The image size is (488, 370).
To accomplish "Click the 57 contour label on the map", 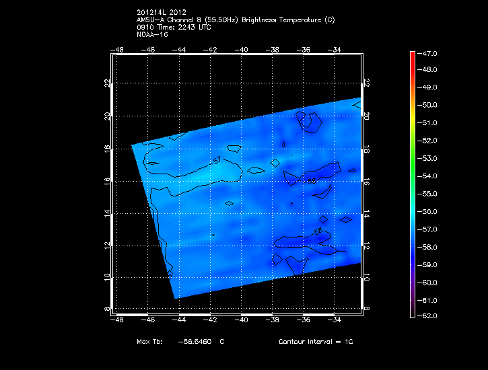I will click(x=216, y=160).
